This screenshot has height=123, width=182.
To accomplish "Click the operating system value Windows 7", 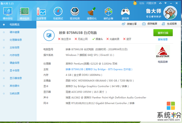I will (x=90, y=55).
